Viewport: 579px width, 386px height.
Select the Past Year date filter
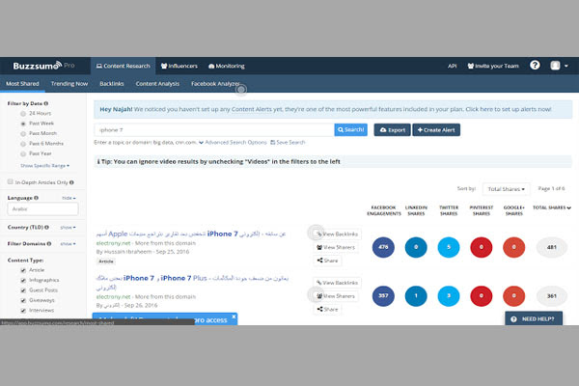click(x=23, y=153)
